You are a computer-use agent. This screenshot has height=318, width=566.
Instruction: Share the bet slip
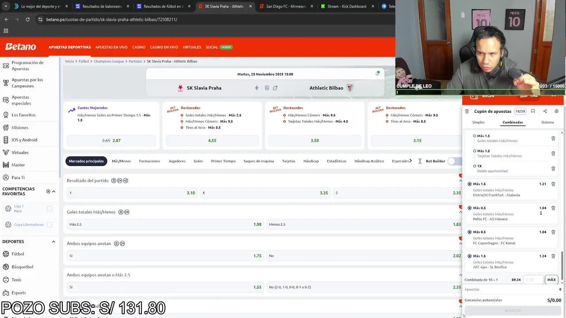545,111
